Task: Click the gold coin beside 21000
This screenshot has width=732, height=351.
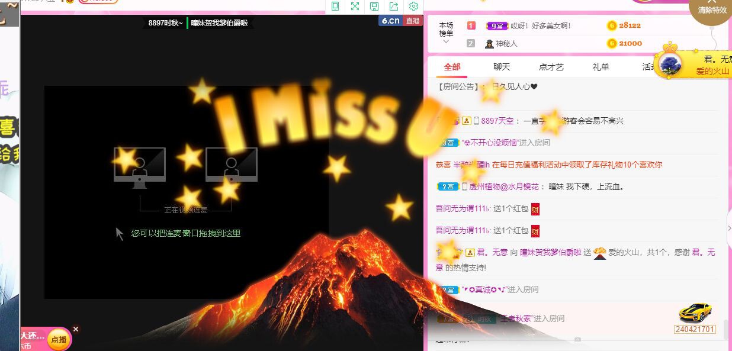Action: [612, 43]
